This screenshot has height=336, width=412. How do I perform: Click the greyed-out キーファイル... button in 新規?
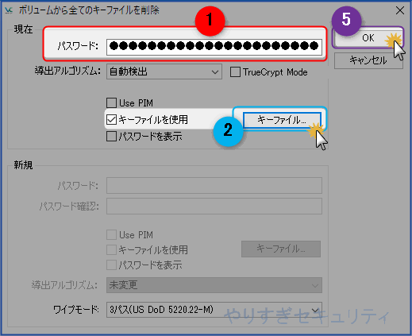click(281, 249)
